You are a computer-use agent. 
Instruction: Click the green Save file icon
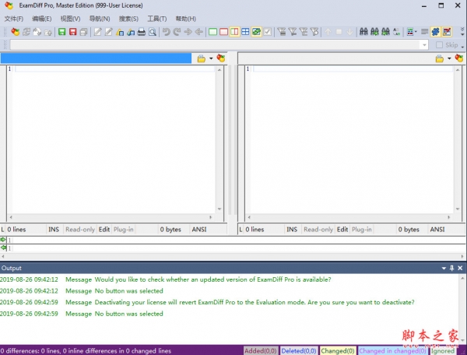point(61,32)
